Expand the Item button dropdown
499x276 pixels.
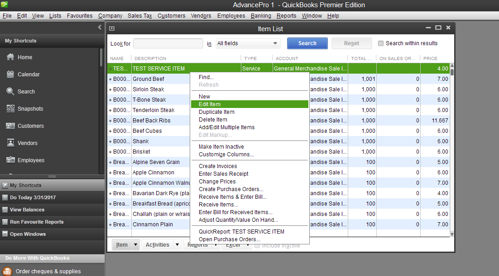135,245
